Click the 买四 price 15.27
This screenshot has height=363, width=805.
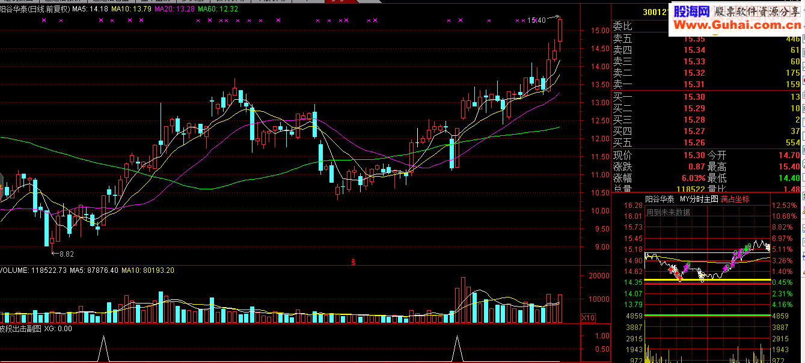pos(694,131)
